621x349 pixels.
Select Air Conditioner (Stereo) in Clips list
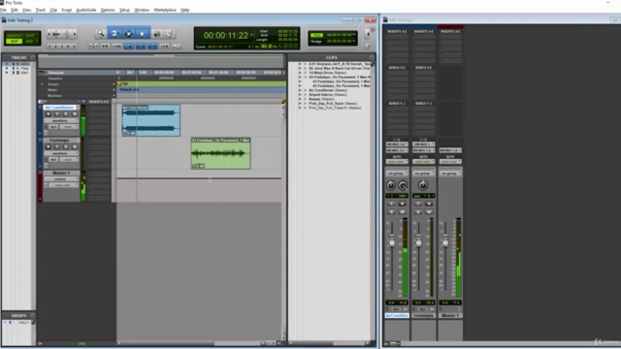coord(328,90)
